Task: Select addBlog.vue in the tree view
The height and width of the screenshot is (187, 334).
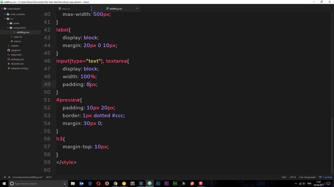Action: coord(23,32)
